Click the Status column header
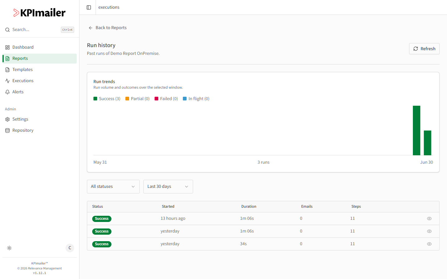 (x=97, y=206)
